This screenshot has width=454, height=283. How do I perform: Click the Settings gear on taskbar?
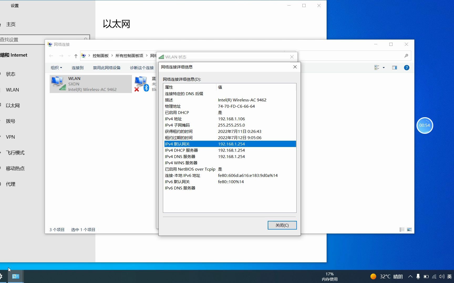coord(1,276)
